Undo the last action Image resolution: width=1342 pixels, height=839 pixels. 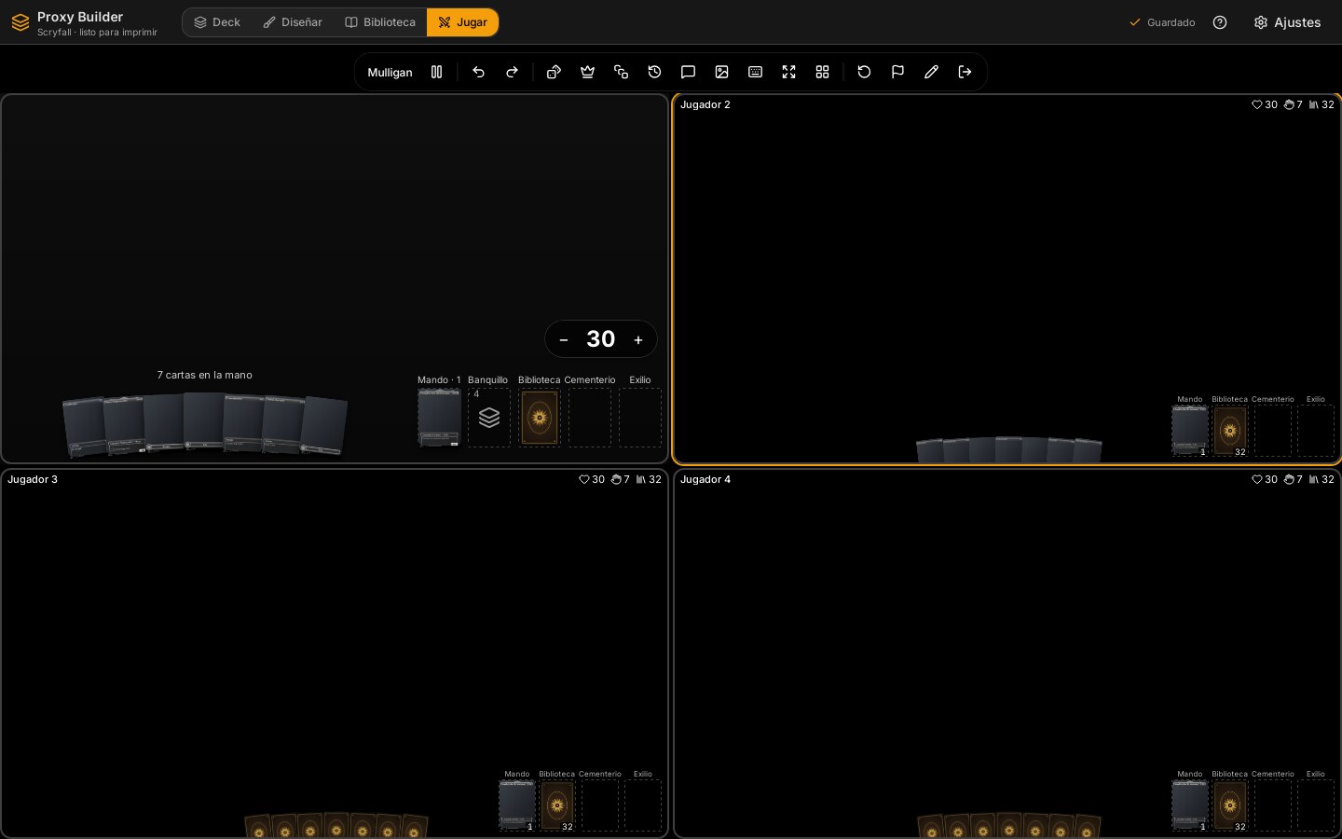[478, 72]
